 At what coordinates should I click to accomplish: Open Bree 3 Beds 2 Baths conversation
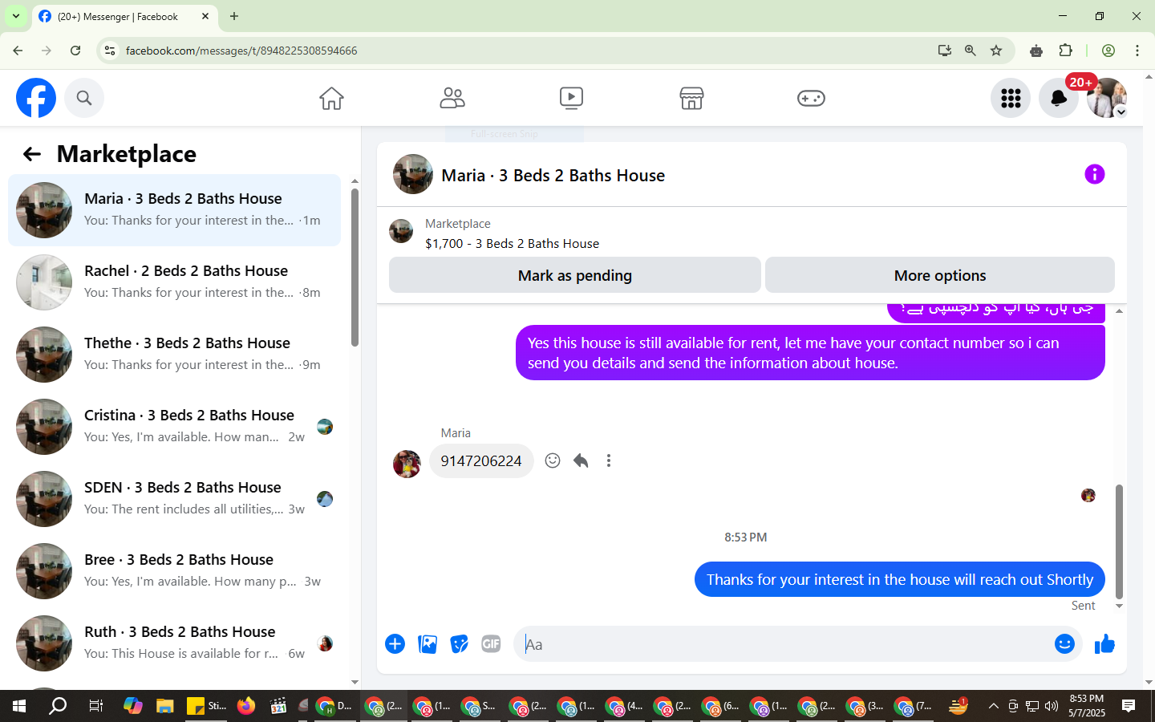tap(174, 571)
